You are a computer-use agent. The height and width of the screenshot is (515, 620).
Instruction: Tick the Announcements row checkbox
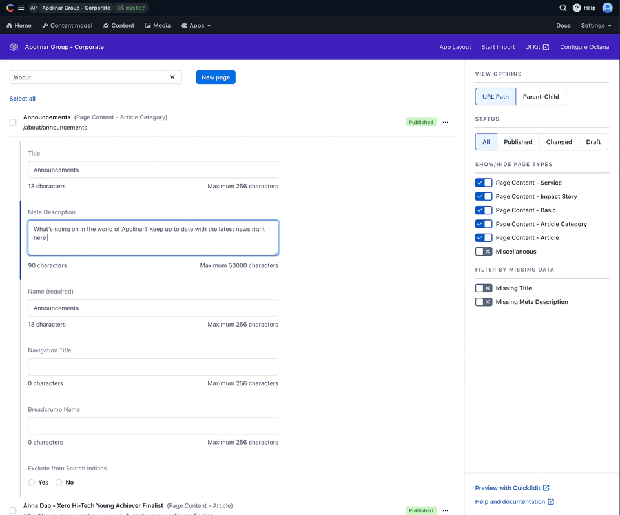pyautogui.click(x=13, y=123)
